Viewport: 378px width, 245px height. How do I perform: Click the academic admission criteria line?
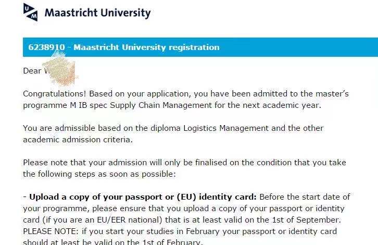pos(78,140)
